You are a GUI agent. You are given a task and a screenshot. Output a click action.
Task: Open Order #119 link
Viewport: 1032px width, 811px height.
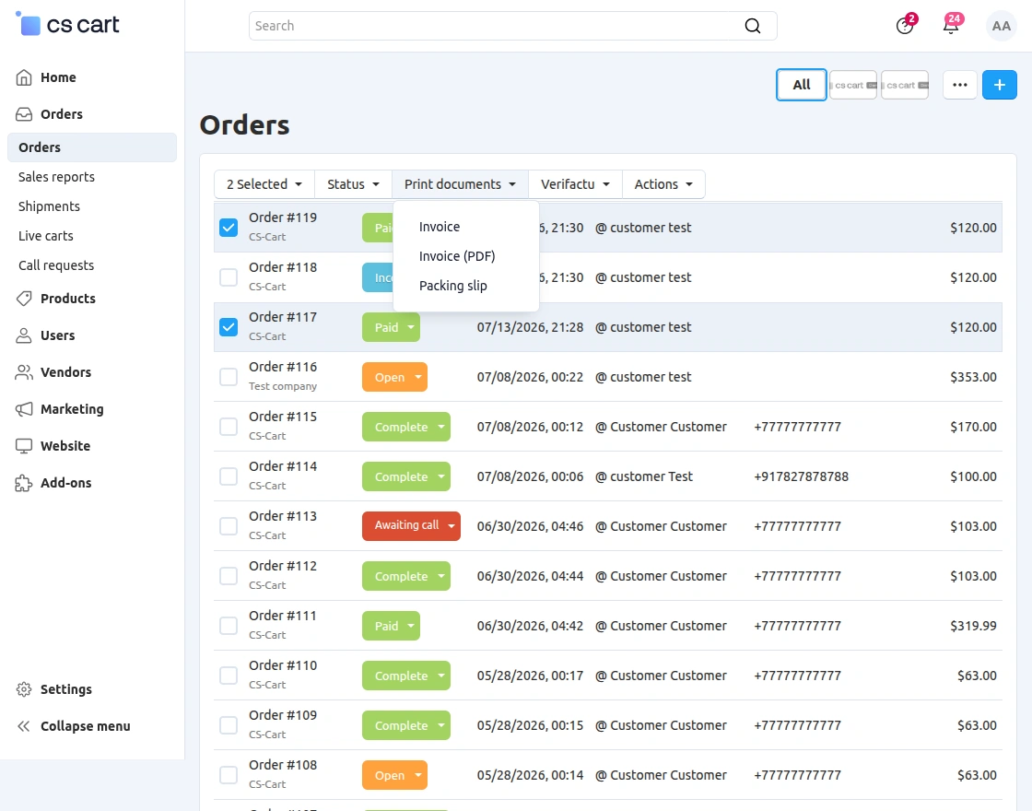click(283, 217)
